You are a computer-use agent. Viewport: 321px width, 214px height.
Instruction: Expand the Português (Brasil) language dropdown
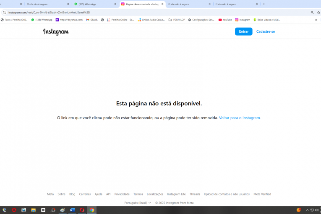138,203
